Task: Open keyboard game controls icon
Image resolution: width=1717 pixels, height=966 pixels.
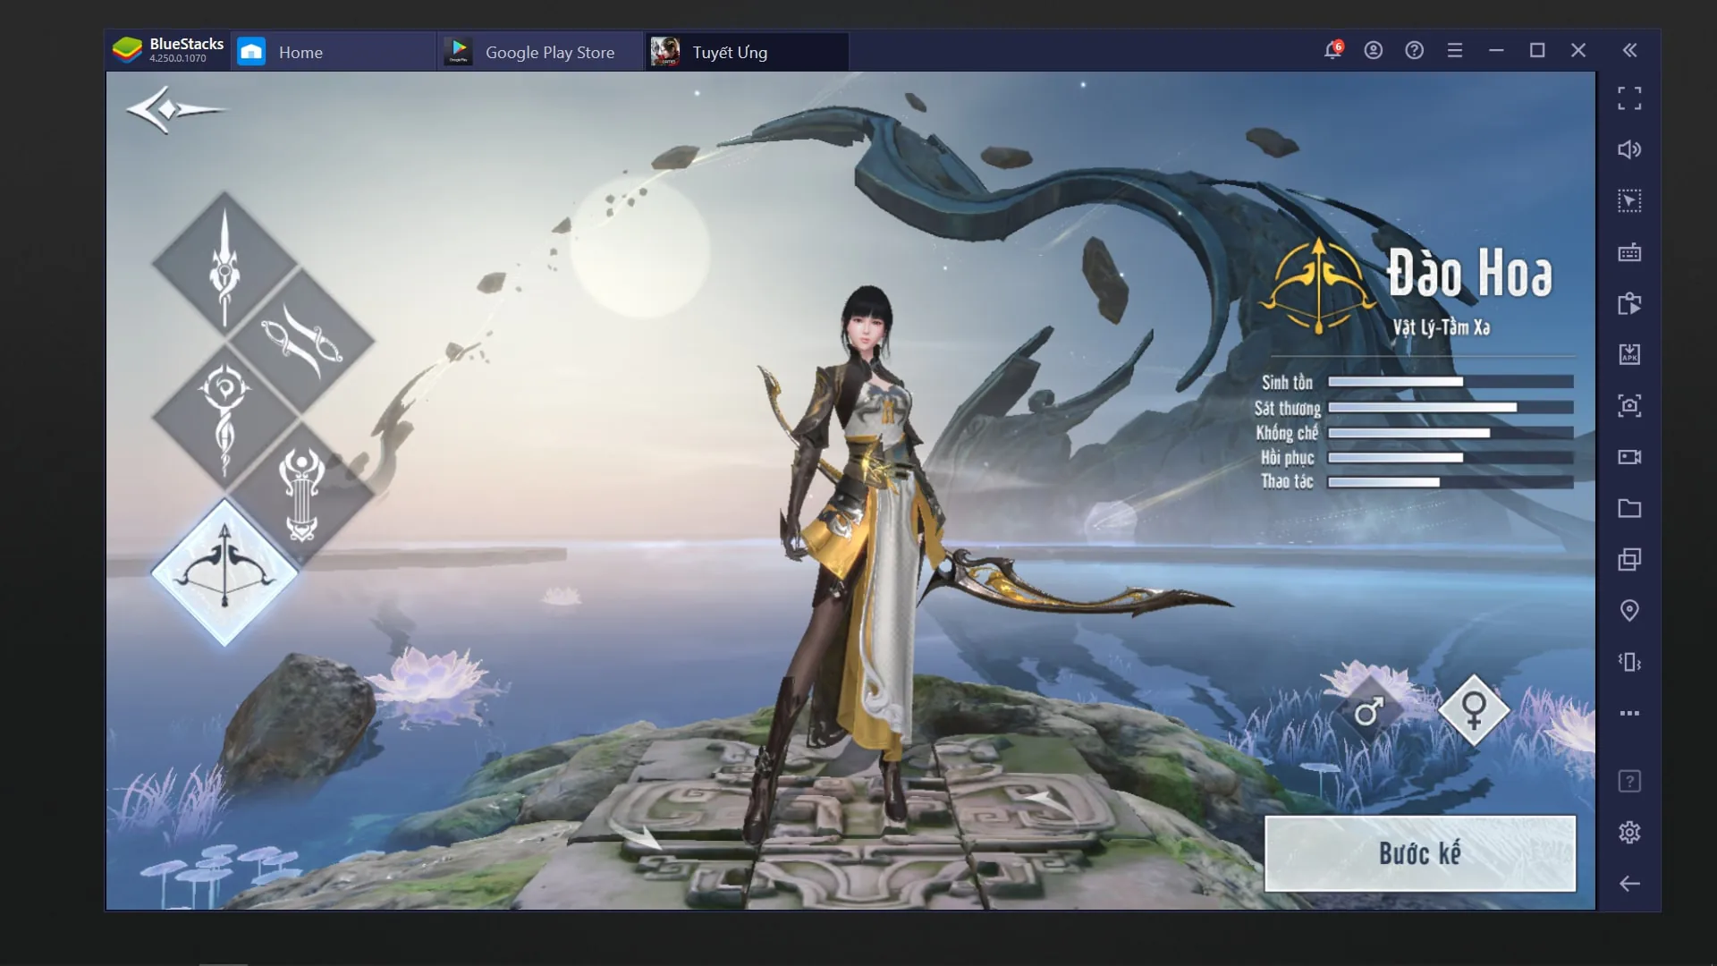Action: pyautogui.click(x=1629, y=252)
